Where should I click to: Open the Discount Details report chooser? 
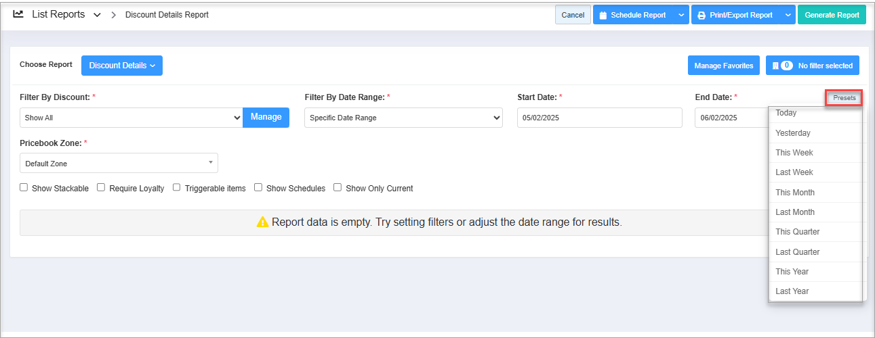(x=122, y=66)
